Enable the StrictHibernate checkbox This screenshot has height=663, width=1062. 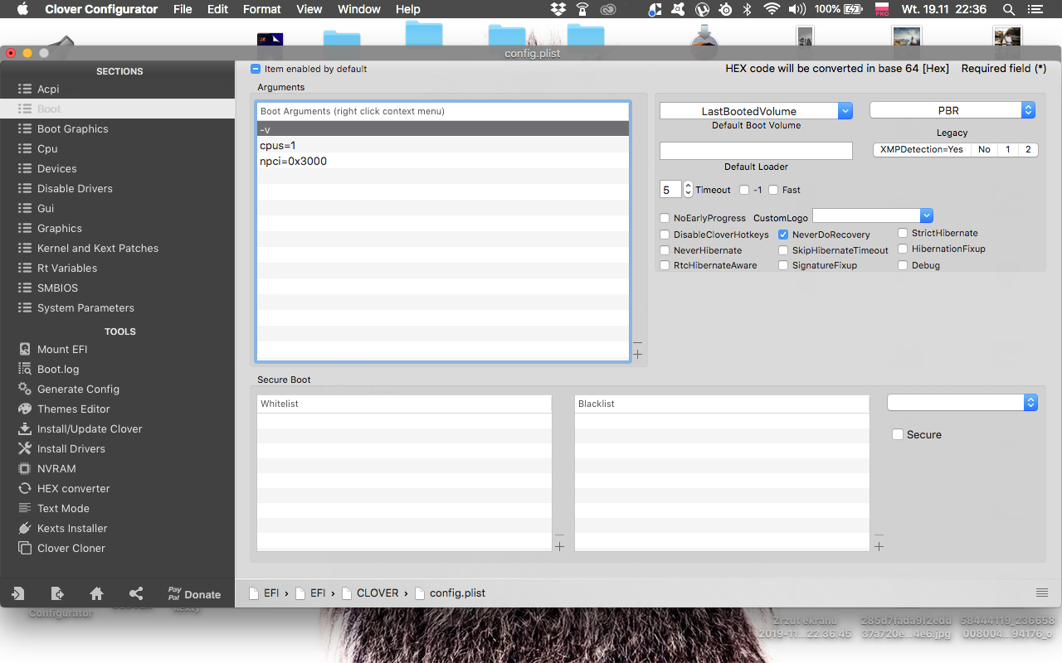point(903,233)
